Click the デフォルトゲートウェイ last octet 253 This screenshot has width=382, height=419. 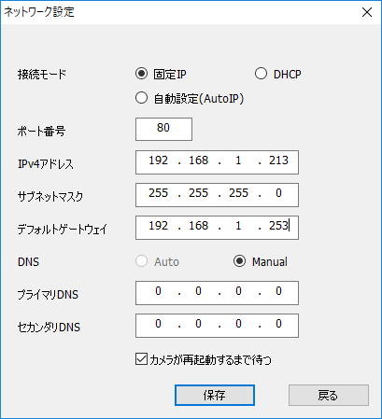click(278, 226)
